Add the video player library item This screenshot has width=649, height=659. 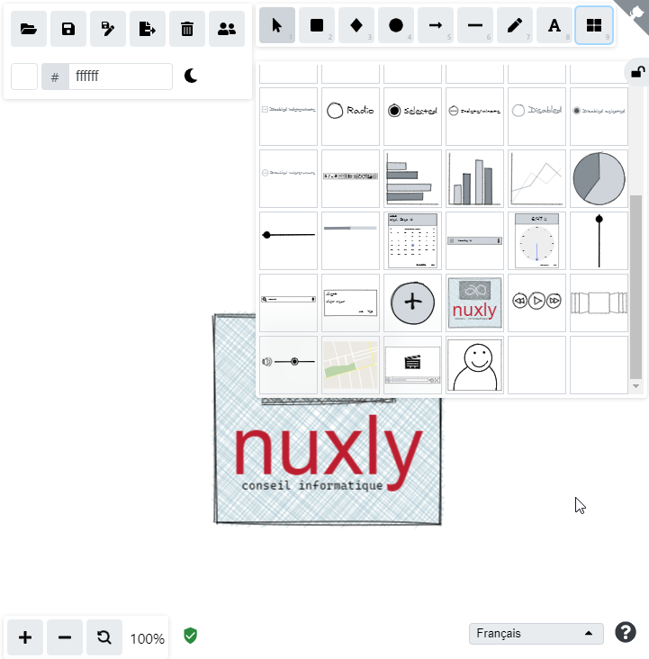412,366
